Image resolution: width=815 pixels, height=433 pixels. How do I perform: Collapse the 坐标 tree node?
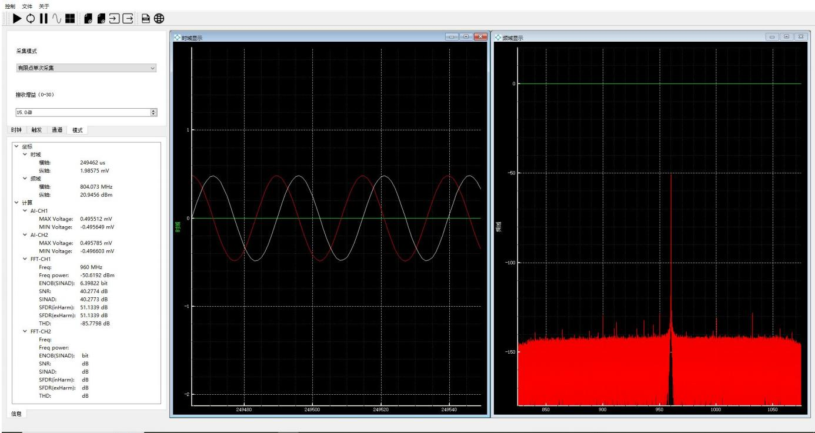[x=18, y=147]
